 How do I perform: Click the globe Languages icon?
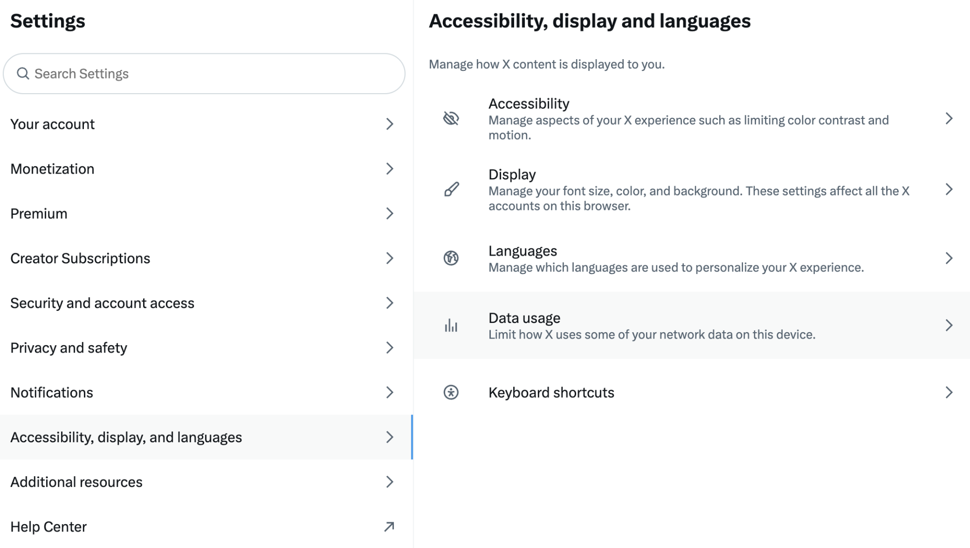click(x=450, y=258)
